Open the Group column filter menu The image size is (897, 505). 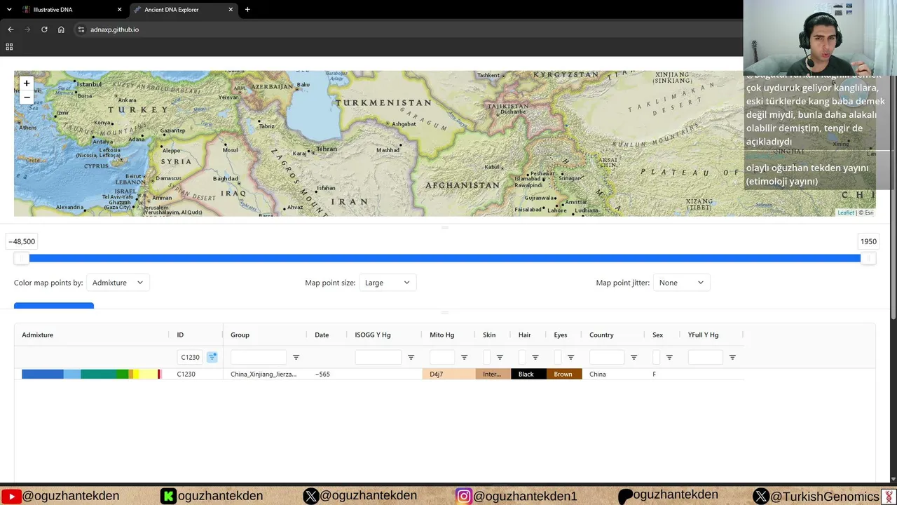(x=296, y=357)
